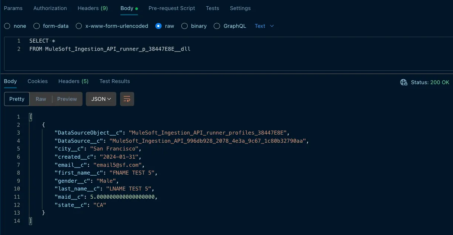
Task: Toggle the wrap lines icon
Action: pyautogui.click(x=127, y=99)
